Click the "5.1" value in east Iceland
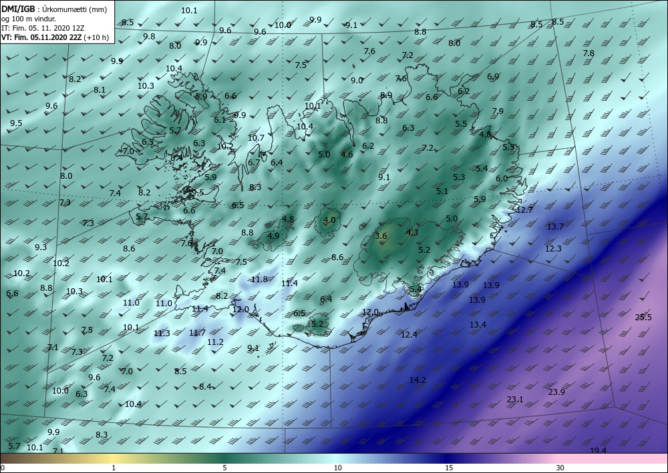The width and height of the screenshot is (668, 473). pyautogui.click(x=442, y=191)
